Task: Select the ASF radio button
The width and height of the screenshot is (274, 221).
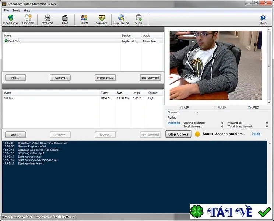Action: (181, 108)
